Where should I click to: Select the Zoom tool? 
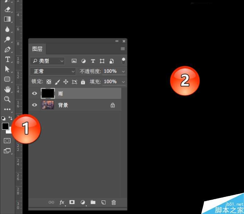point(7,99)
